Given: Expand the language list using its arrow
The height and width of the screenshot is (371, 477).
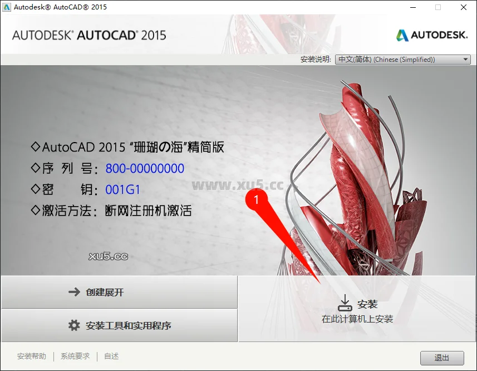Looking at the screenshot, I should coord(465,60).
